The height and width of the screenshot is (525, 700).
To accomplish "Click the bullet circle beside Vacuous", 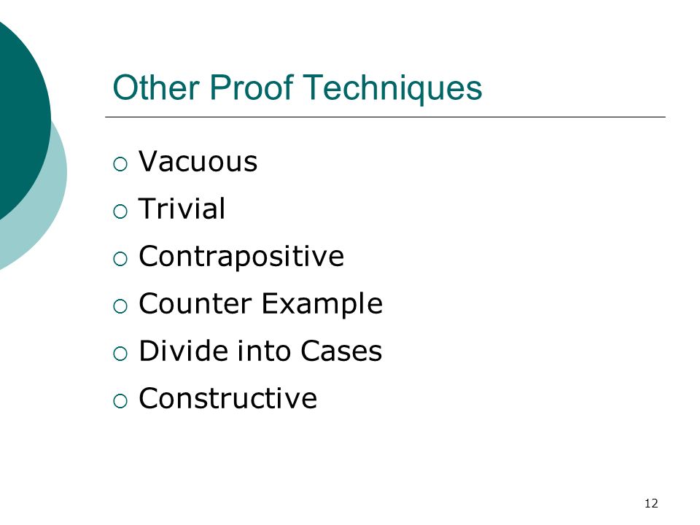I will 120,164.
